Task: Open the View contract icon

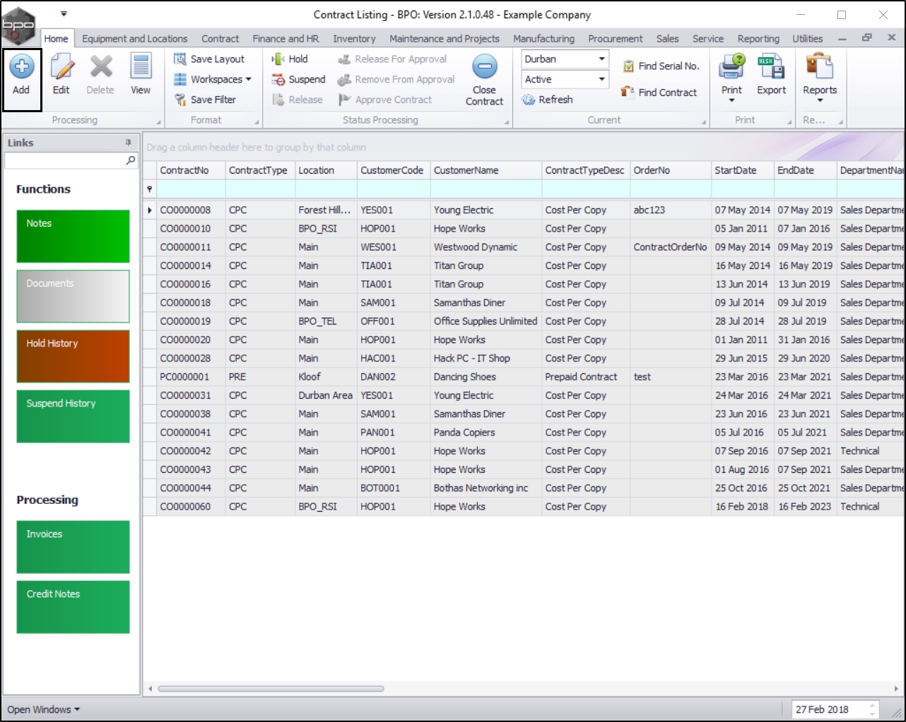Action: pyautogui.click(x=141, y=67)
